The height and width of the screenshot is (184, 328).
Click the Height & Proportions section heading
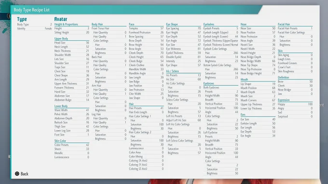pos(66,24)
